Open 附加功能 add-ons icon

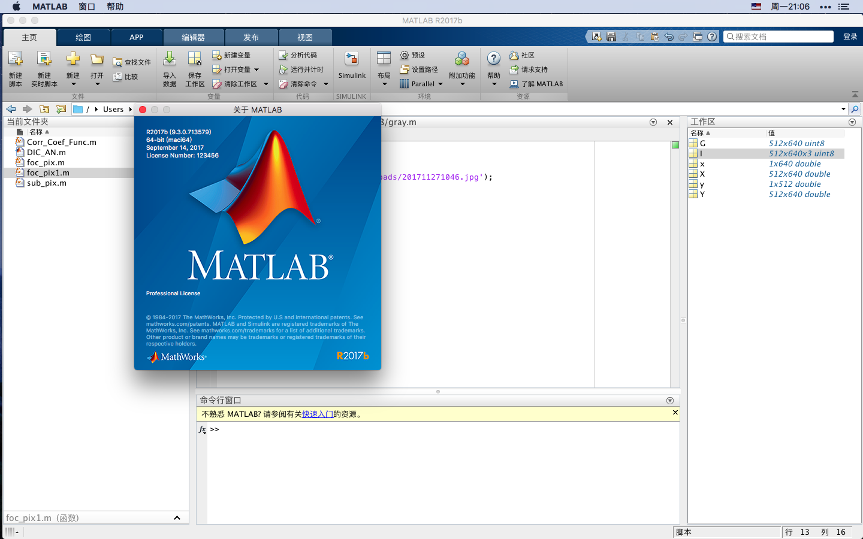coord(462,59)
